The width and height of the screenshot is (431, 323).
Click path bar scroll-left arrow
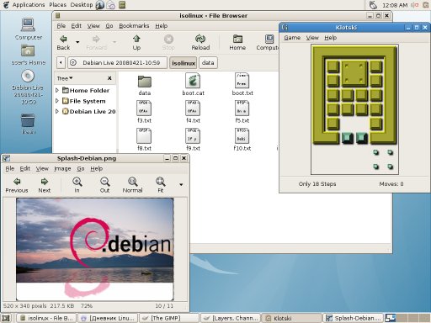click(61, 63)
